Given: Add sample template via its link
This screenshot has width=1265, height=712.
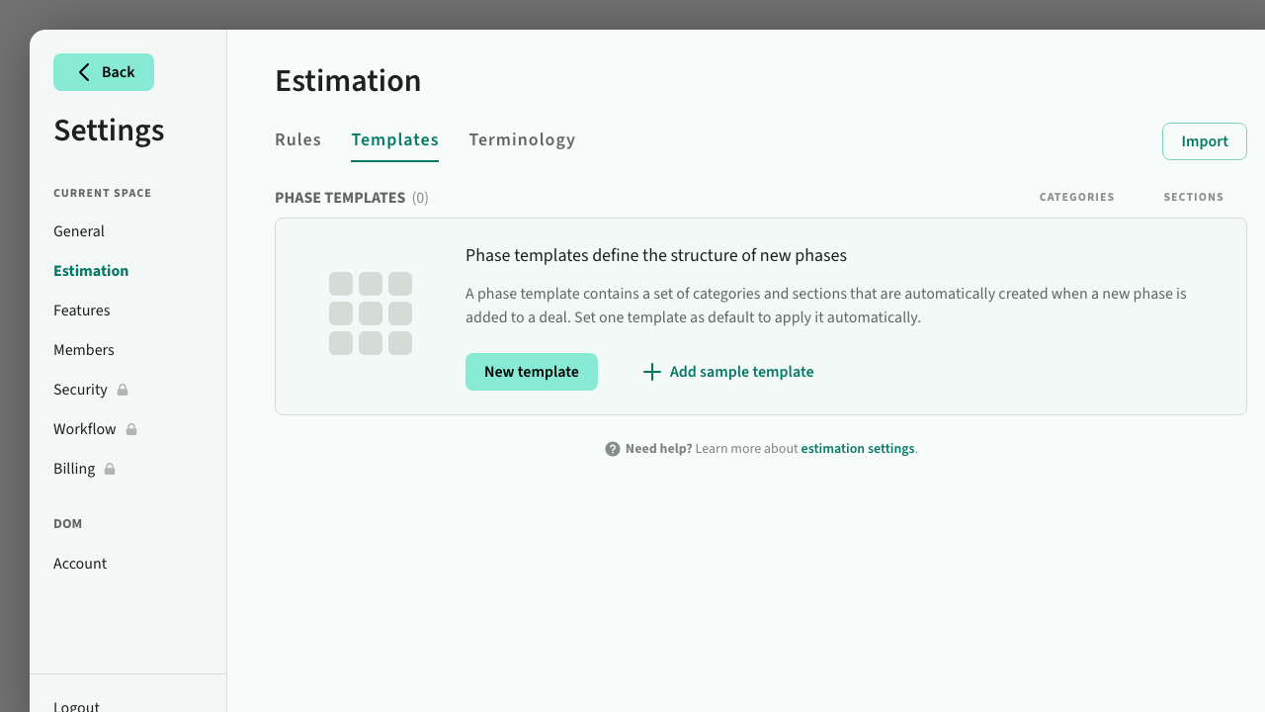Looking at the screenshot, I should [x=741, y=372].
